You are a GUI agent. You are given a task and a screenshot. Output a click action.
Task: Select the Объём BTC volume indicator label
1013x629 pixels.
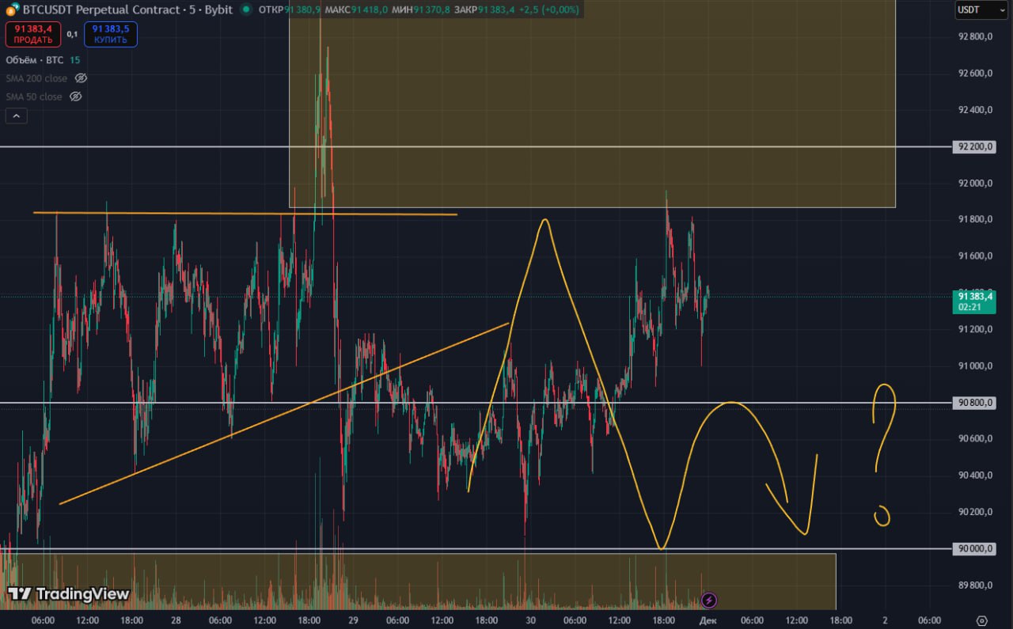coord(35,60)
